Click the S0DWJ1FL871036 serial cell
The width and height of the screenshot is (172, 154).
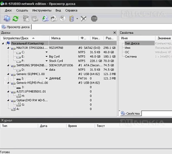coord(61,65)
